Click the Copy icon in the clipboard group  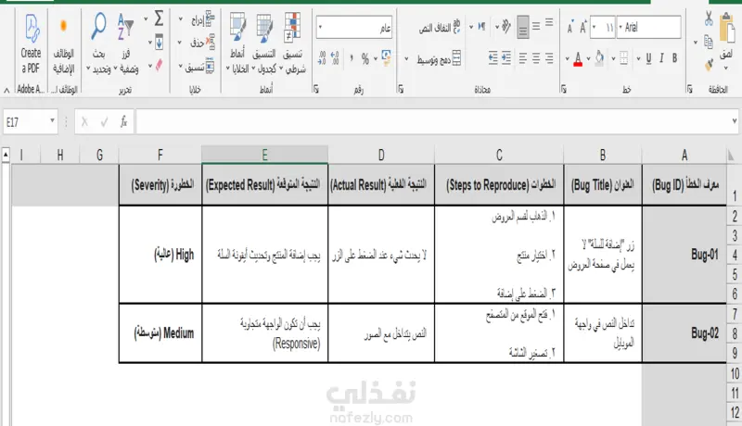709,42
